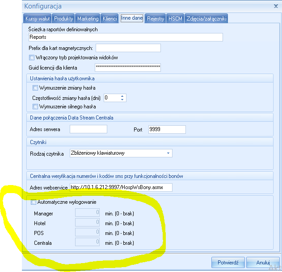Toggle Wymuszenie zmiany hasła checkbox
The image size is (282, 272).
tap(35, 88)
